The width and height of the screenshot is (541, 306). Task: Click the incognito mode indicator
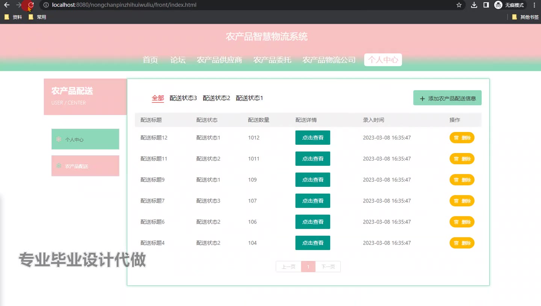[x=509, y=5]
